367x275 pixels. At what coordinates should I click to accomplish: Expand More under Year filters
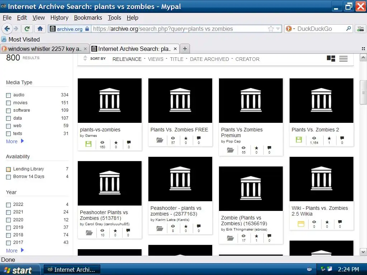pos(15,250)
